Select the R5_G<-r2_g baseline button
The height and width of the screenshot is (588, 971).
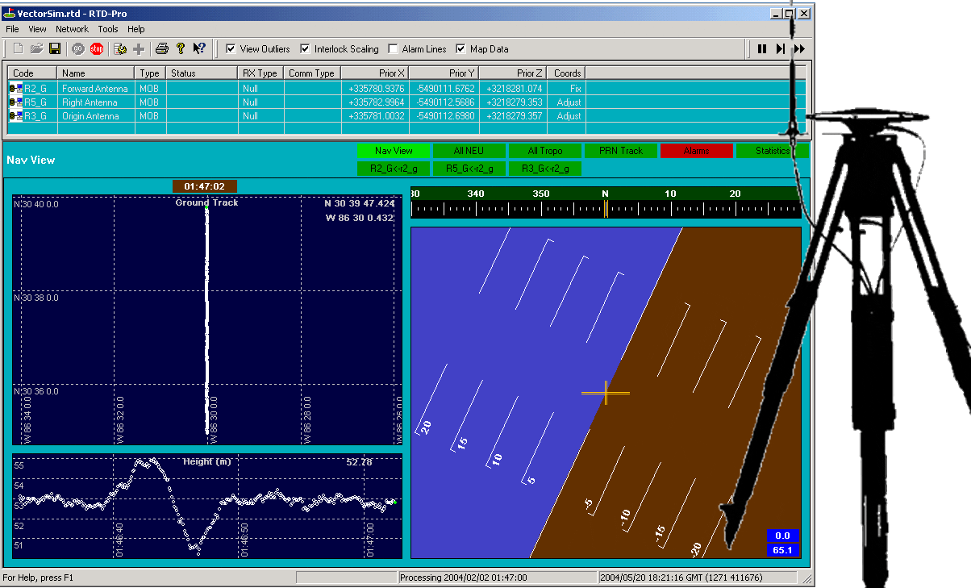click(469, 169)
